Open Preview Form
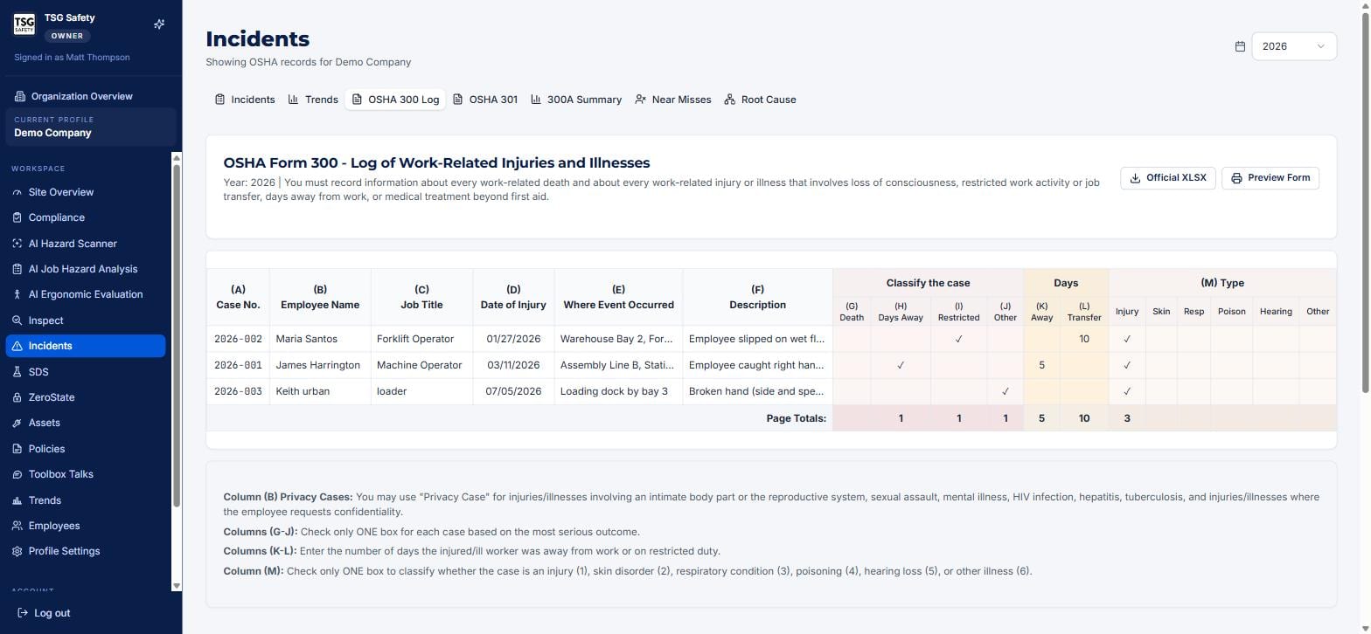Image resolution: width=1371 pixels, height=634 pixels. click(1270, 178)
